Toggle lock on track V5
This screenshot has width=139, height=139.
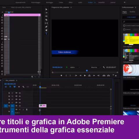pyautogui.click(x=9, y=93)
